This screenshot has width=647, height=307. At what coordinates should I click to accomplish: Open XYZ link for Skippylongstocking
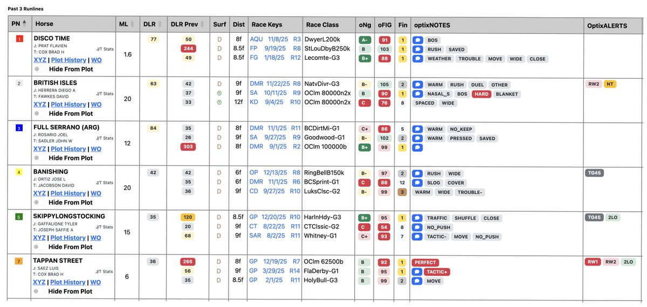[x=40, y=238]
